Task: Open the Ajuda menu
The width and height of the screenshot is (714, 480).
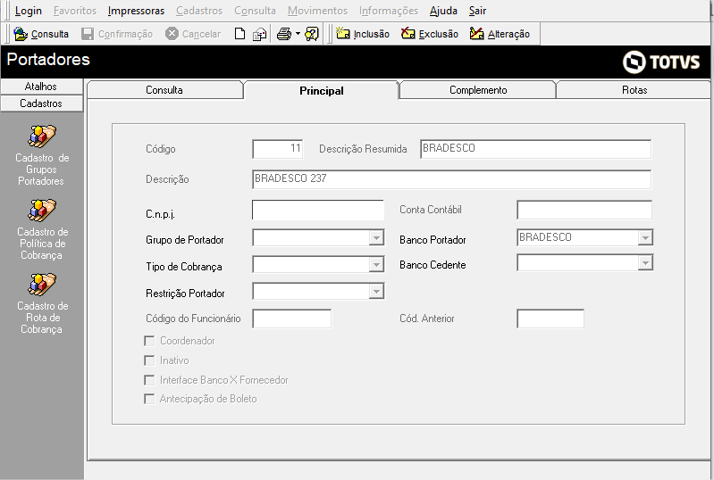Action: coord(443,11)
